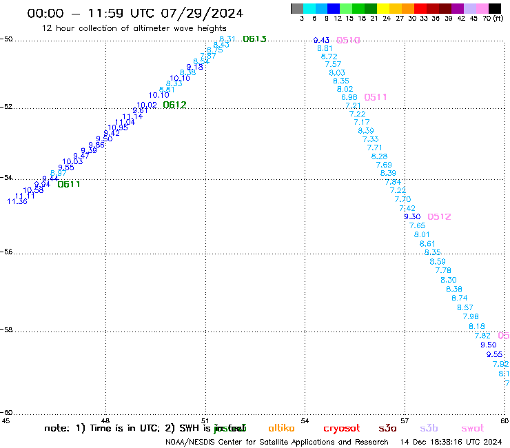Click the pink 'swot' legend label
The height and width of the screenshot is (448, 510).
pyautogui.click(x=473, y=429)
